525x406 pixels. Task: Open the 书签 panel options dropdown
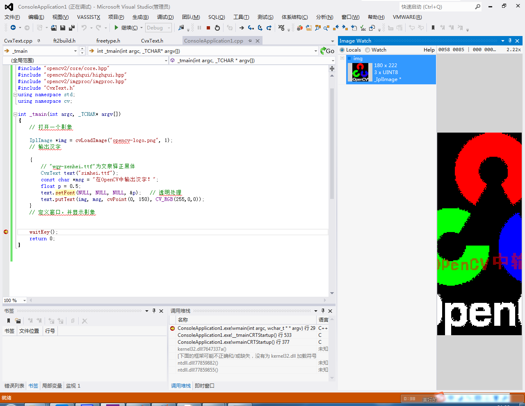pos(147,311)
